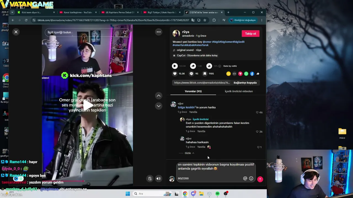Switch to İçerik üreticisi videoları tab

(x=239, y=91)
